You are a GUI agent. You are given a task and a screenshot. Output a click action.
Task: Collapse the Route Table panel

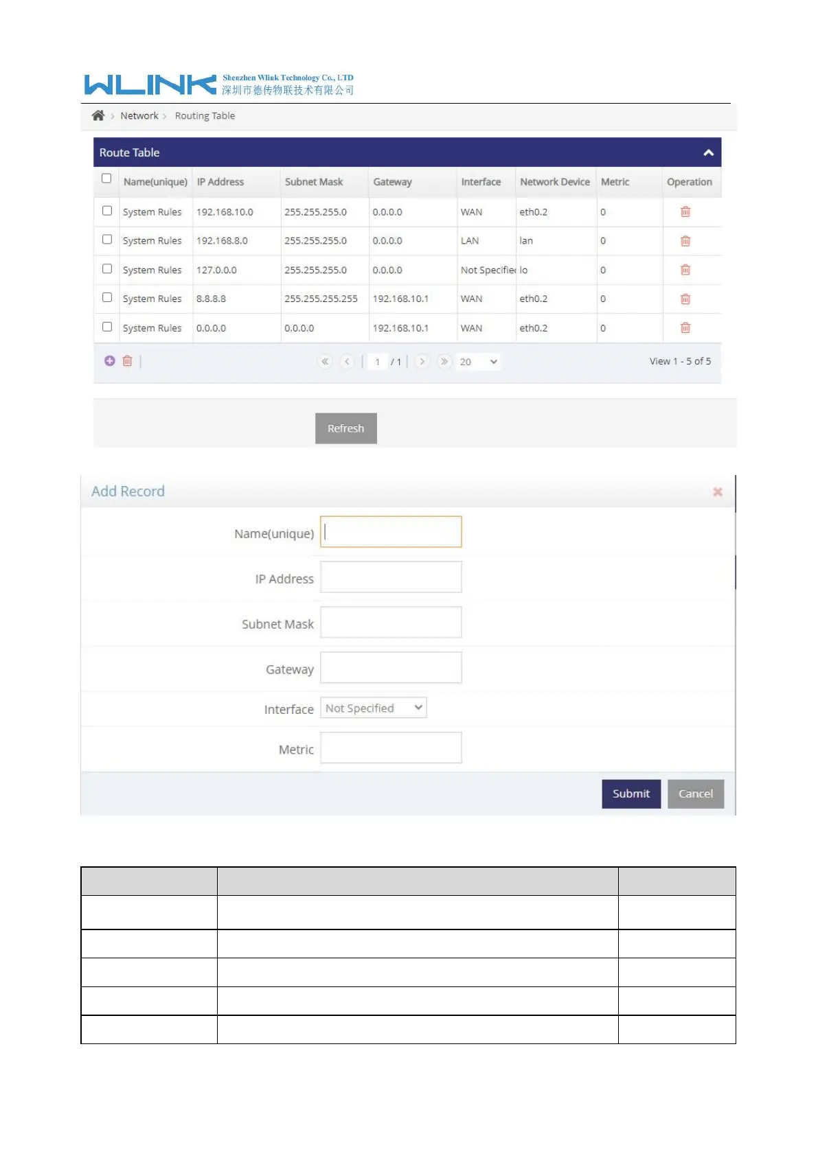pyautogui.click(x=708, y=152)
